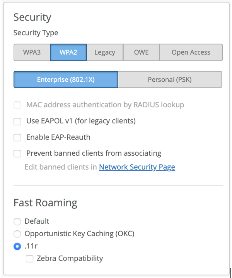The image size is (232, 278).
Task: Click the Security section heading
Action: [x=32, y=17]
